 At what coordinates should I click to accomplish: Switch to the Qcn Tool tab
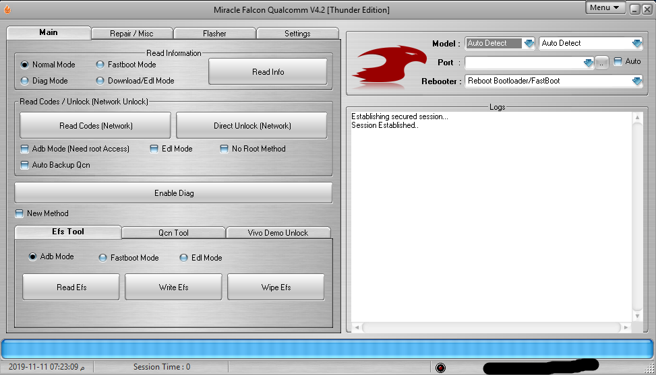tap(174, 232)
